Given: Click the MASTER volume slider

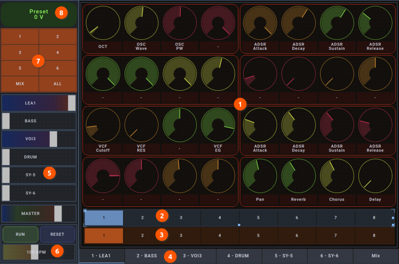Looking at the screenshot, I should 39,213.
